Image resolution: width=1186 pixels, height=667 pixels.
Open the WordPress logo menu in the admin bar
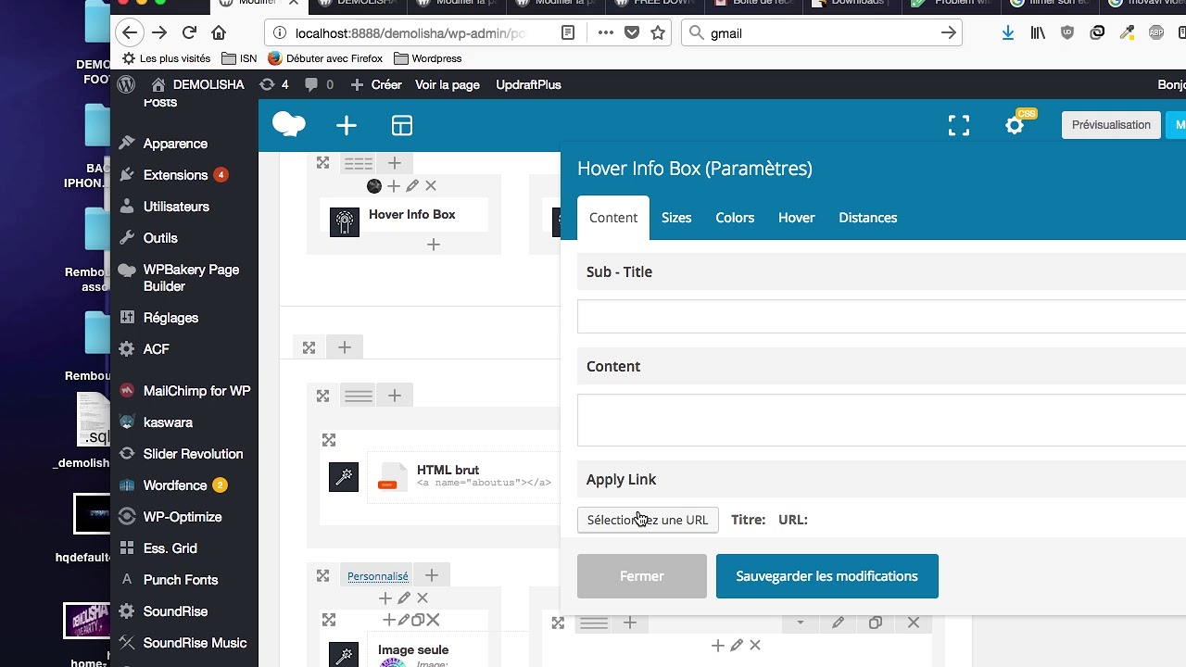click(127, 84)
